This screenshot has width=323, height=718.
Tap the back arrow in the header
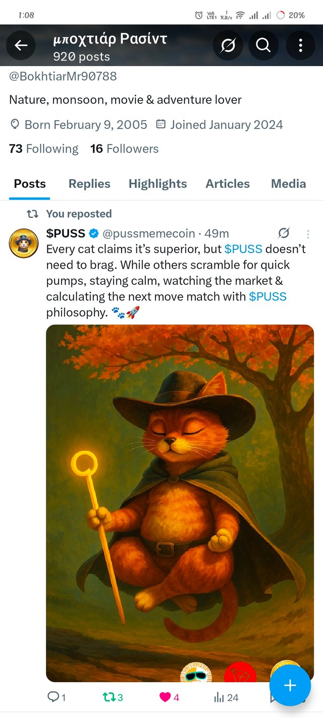pyautogui.click(x=21, y=45)
